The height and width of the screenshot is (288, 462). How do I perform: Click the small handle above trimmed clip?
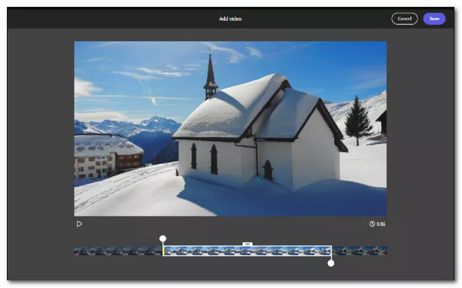pyautogui.click(x=247, y=244)
